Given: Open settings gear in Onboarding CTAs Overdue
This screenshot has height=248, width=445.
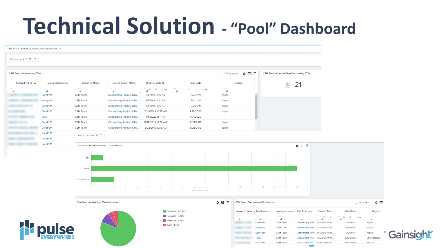Looking at the screenshot, I should click(x=376, y=203).
